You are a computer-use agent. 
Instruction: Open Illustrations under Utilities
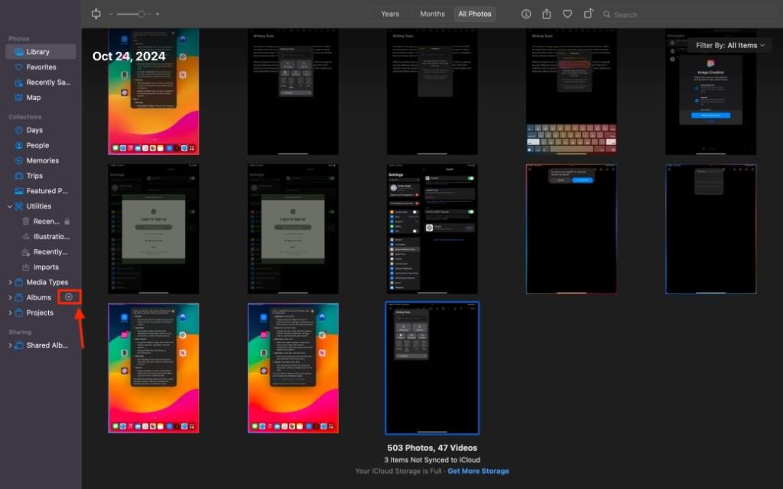46,237
